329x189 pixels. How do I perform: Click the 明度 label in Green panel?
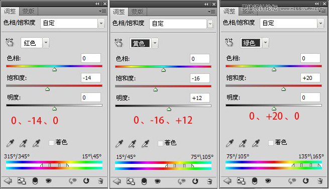point(233,98)
